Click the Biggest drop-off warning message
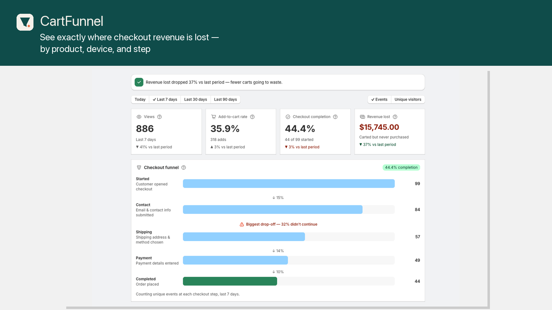Image resolution: width=552 pixels, height=310 pixels. [x=278, y=224]
